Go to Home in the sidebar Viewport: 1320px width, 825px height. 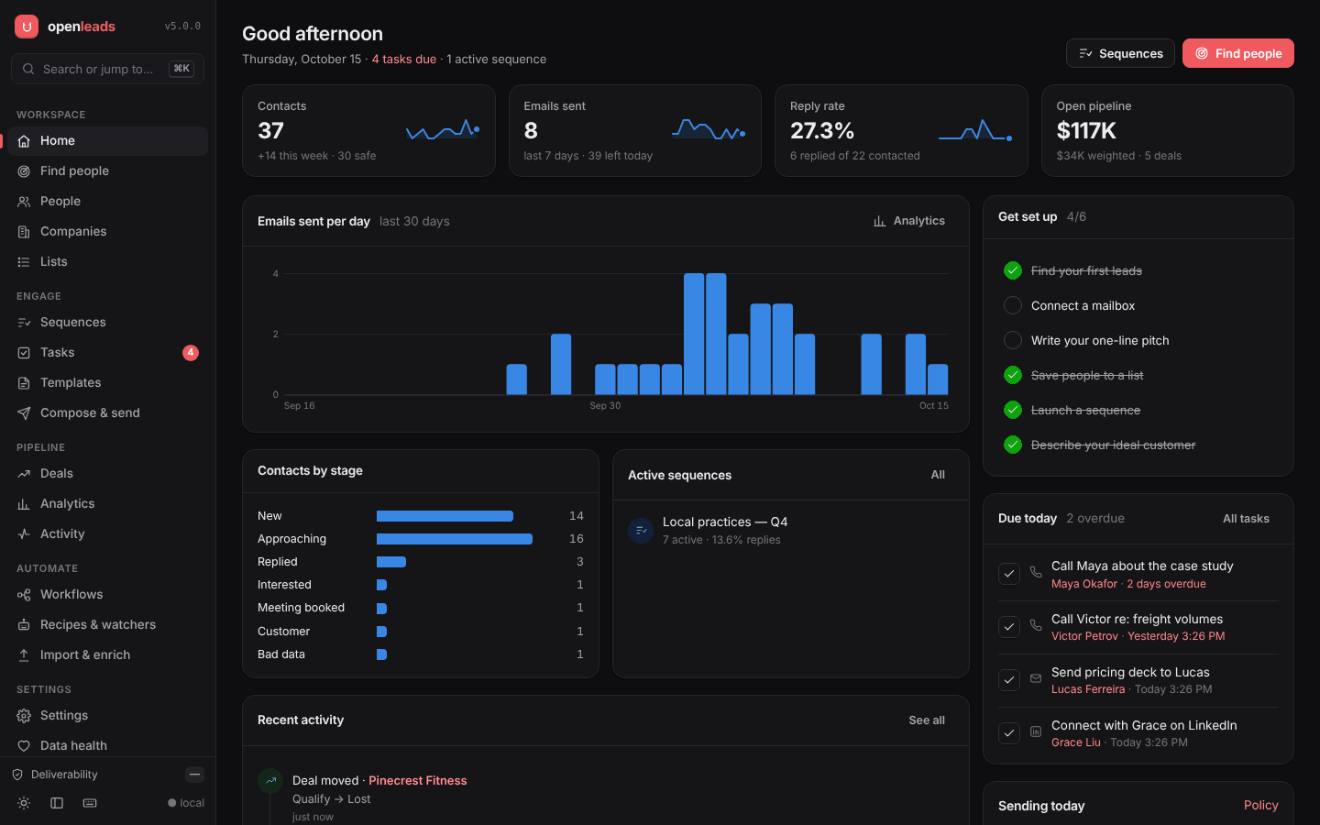click(108, 141)
